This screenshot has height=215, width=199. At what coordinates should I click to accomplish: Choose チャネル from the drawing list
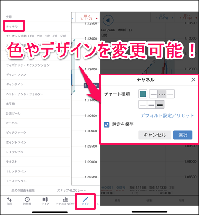click(x=12, y=26)
